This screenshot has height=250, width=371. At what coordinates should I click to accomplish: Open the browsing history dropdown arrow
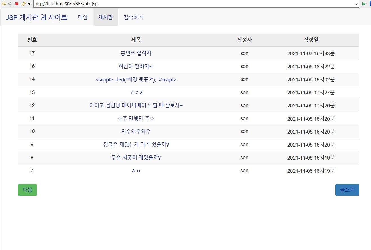click(29, 4)
